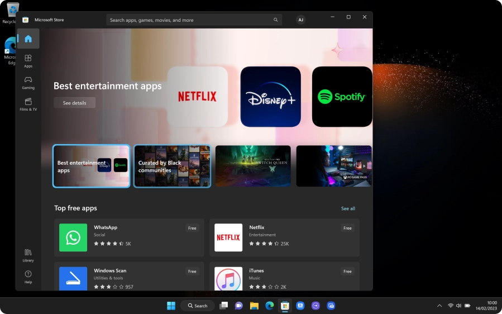The image size is (502, 314).
Task: Click the See details button
Action: (x=74, y=103)
